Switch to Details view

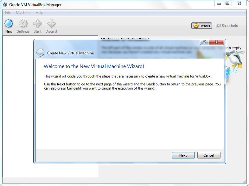(x=201, y=26)
